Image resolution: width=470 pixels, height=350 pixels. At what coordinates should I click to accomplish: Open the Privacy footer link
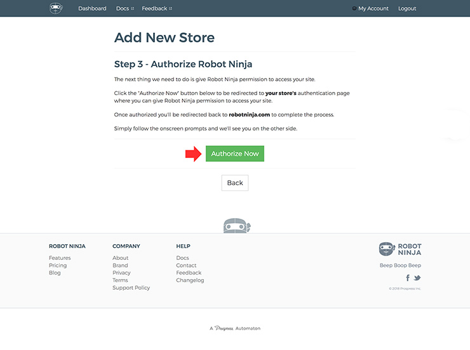click(121, 273)
